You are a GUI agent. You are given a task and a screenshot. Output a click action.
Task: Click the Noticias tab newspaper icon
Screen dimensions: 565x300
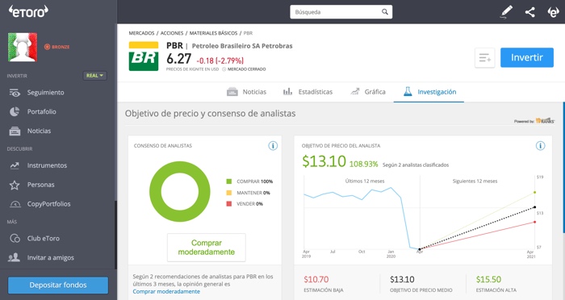point(232,92)
